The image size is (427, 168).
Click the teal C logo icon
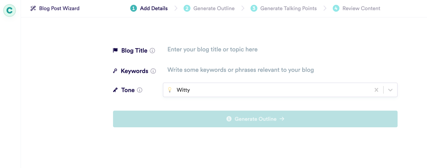[x=10, y=10]
